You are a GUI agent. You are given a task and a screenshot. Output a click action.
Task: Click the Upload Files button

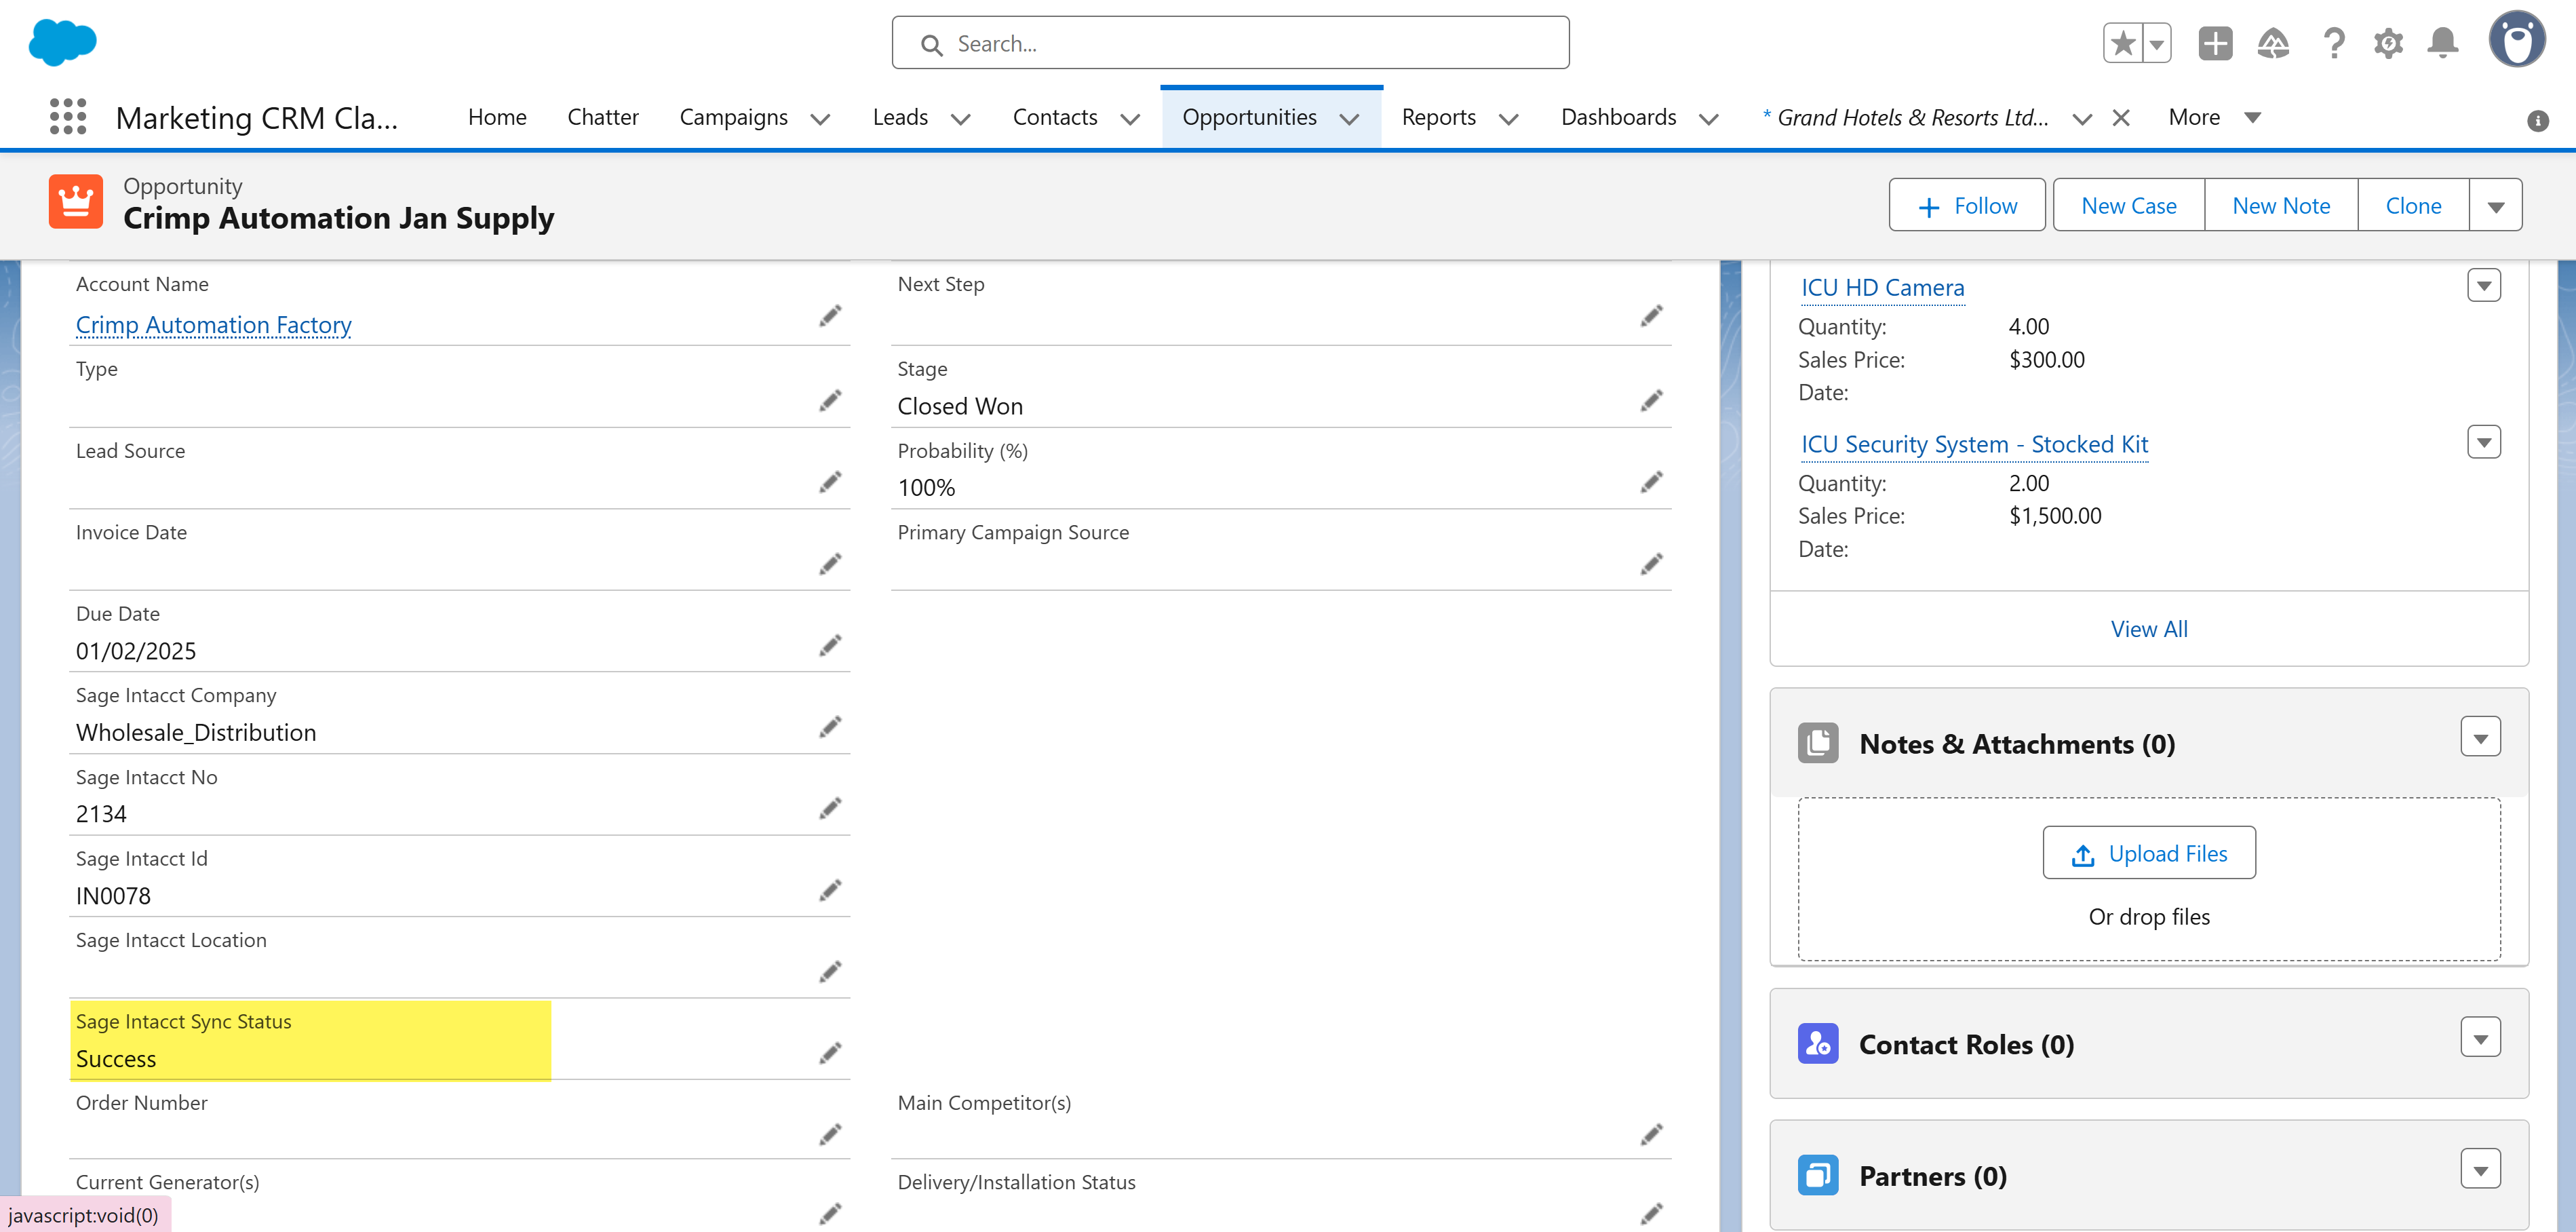(2149, 853)
